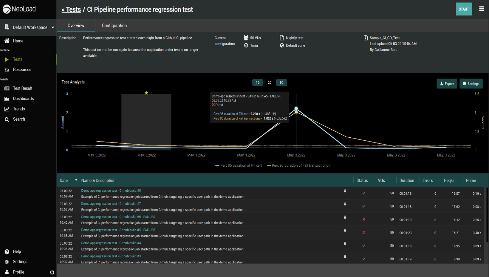The image size is (489, 277).
Task: Open the chart Settings button
Action: tap(471, 83)
